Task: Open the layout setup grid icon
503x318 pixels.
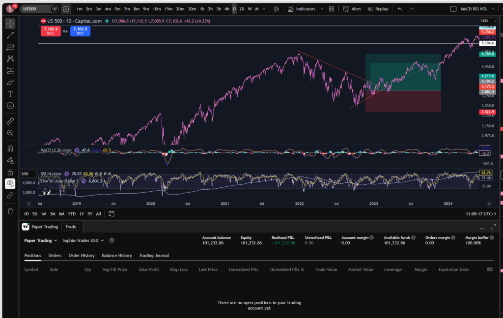Action: 332,9
